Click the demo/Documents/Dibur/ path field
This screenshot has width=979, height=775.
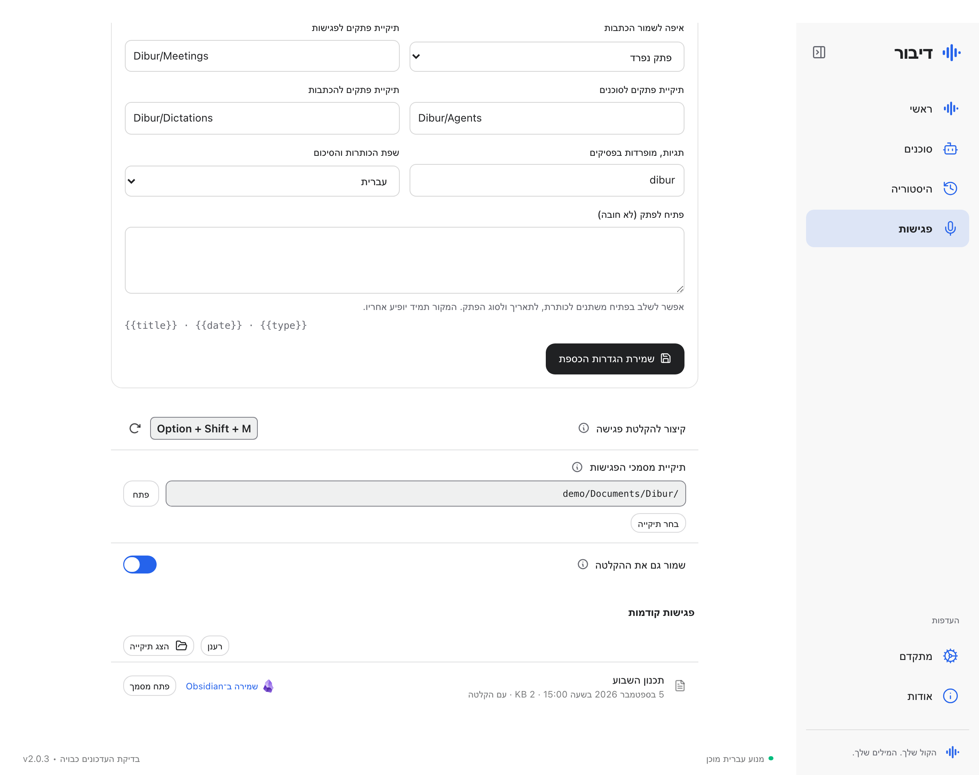[425, 494]
